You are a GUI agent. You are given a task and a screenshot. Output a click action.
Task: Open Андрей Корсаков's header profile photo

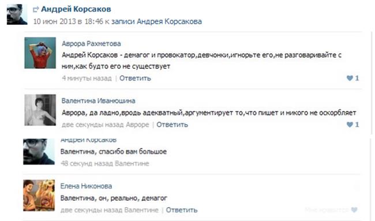point(17,14)
